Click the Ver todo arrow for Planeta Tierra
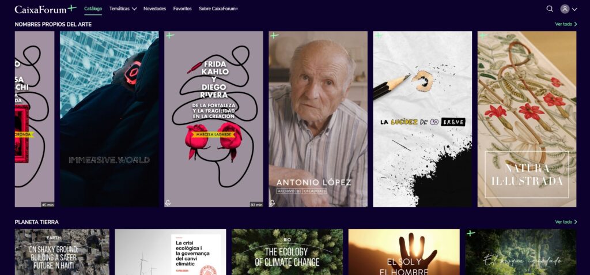 (x=566, y=222)
